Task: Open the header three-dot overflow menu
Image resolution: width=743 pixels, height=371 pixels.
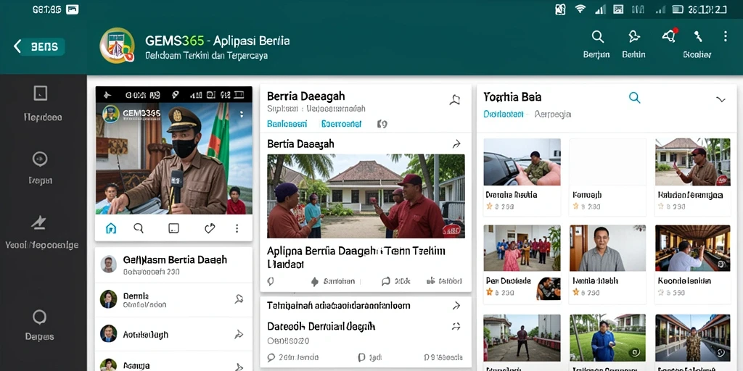Action: [725, 36]
